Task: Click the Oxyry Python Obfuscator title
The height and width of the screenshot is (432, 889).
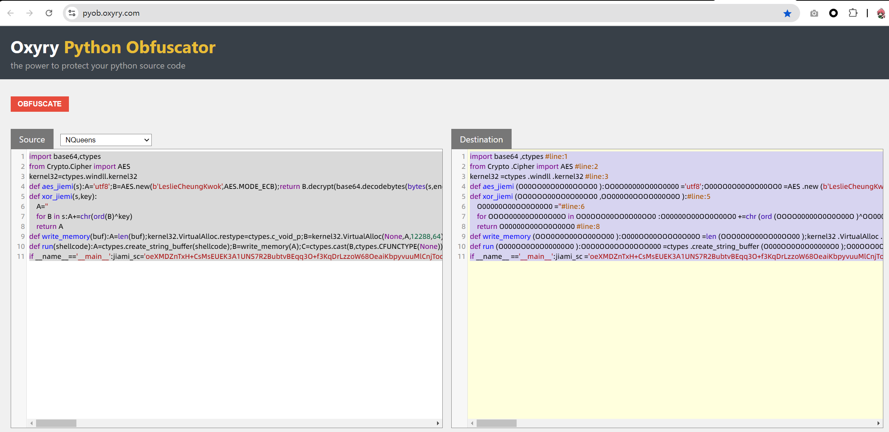Action: (x=113, y=47)
